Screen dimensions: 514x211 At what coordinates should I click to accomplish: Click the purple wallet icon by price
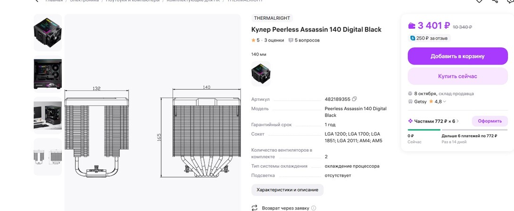coord(412,26)
